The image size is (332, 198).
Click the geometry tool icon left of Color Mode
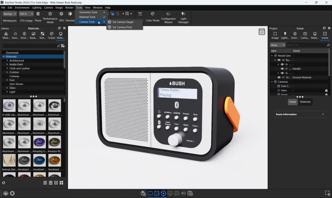[x=140, y=14]
